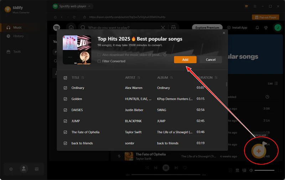This screenshot has height=180, width=285.
Task: Uncheck the back to friends checkbox
Action: pos(65,143)
